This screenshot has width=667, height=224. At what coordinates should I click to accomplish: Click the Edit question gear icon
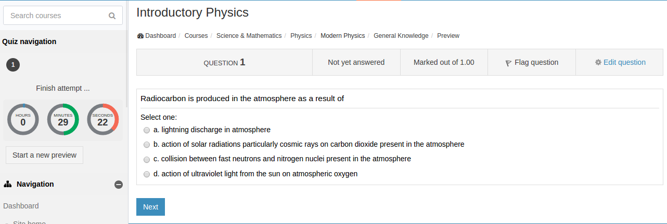598,62
